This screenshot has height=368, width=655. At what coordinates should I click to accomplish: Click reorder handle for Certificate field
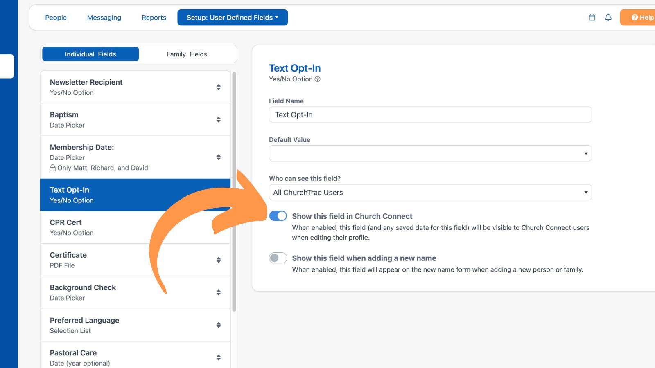click(x=219, y=260)
